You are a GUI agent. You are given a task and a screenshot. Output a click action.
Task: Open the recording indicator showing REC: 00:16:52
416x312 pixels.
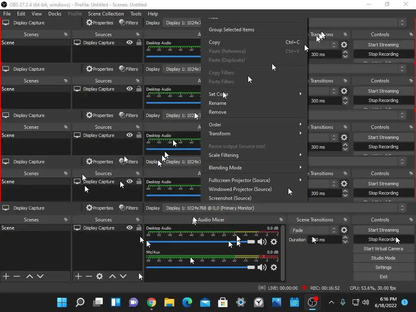click(321, 288)
